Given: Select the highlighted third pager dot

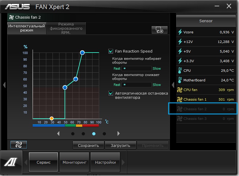Looking at the screenshot, I should pyautogui.click(x=94, y=134).
